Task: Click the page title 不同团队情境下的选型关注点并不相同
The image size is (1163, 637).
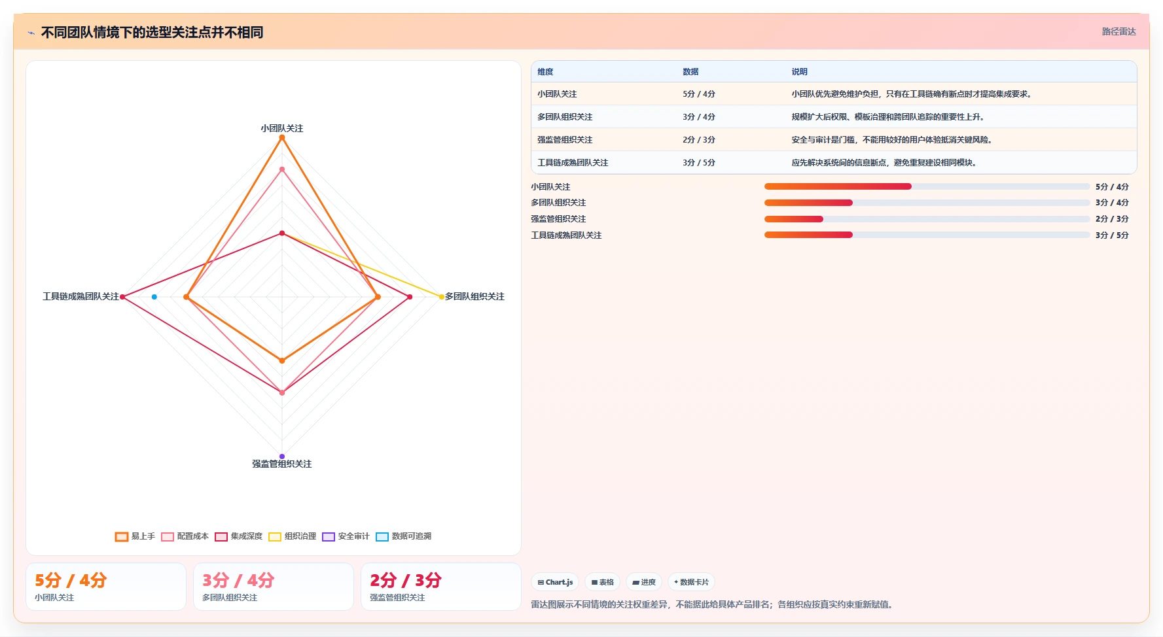Action: click(152, 32)
